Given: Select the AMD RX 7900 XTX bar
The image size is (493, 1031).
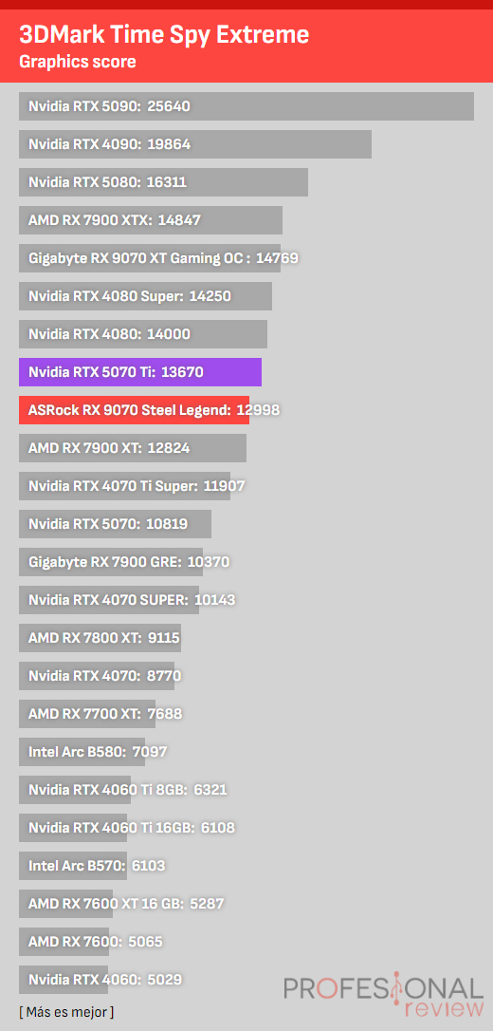Looking at the screenshot, I should (151, 220).
